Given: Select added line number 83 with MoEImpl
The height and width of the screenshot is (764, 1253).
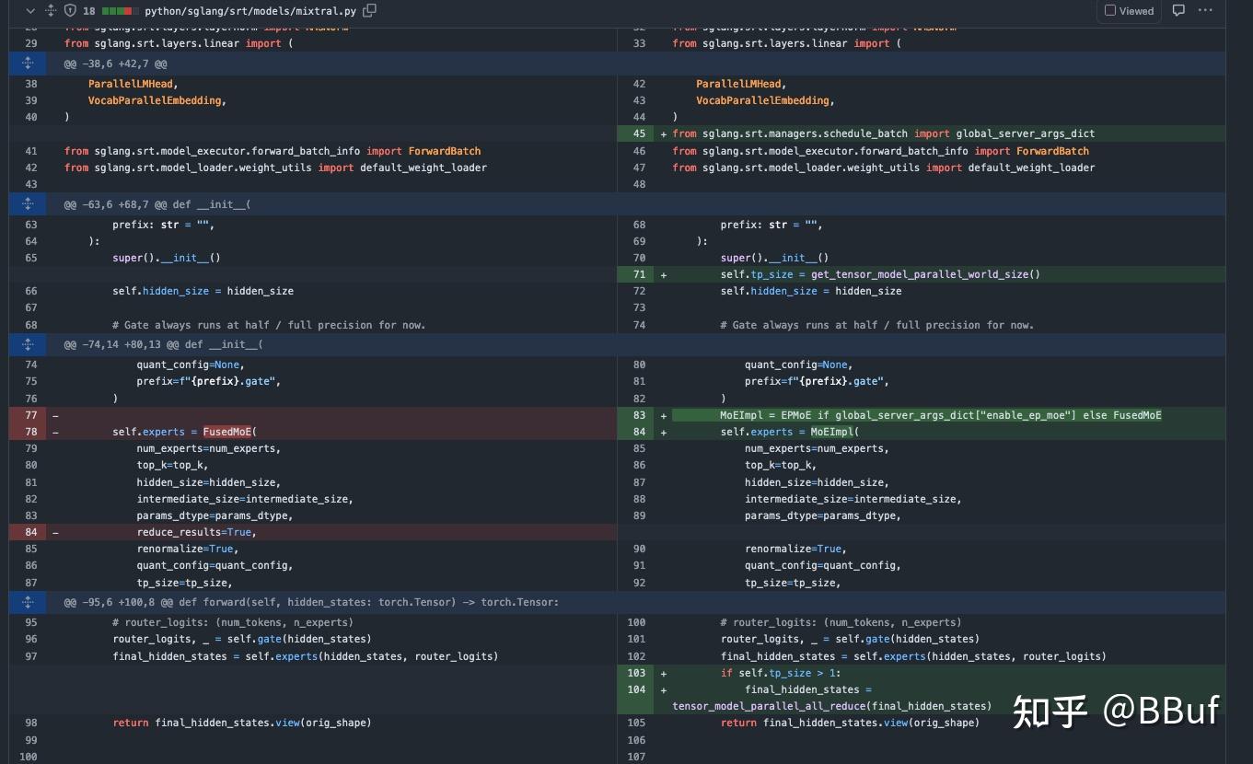Looking at the screenshot, I should tap(639, 415).
